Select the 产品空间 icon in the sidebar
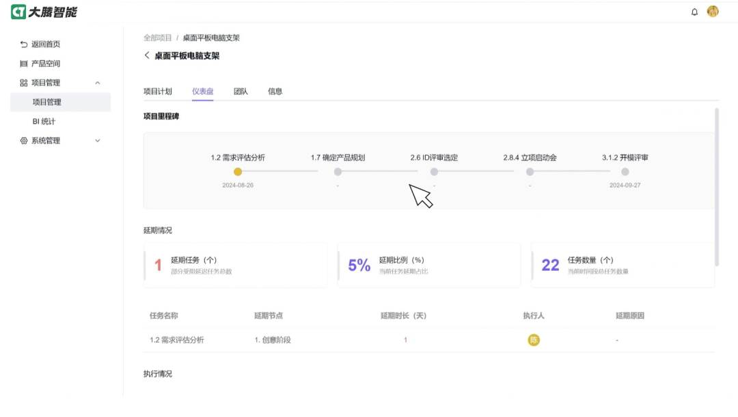The width and height of the screenshot is (738, 417). tap(21, 63)
